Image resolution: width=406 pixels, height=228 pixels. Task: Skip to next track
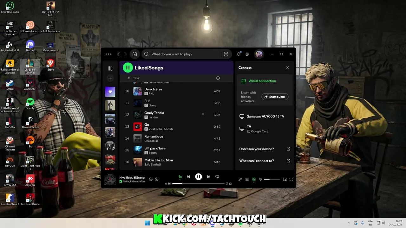[209, 177]
